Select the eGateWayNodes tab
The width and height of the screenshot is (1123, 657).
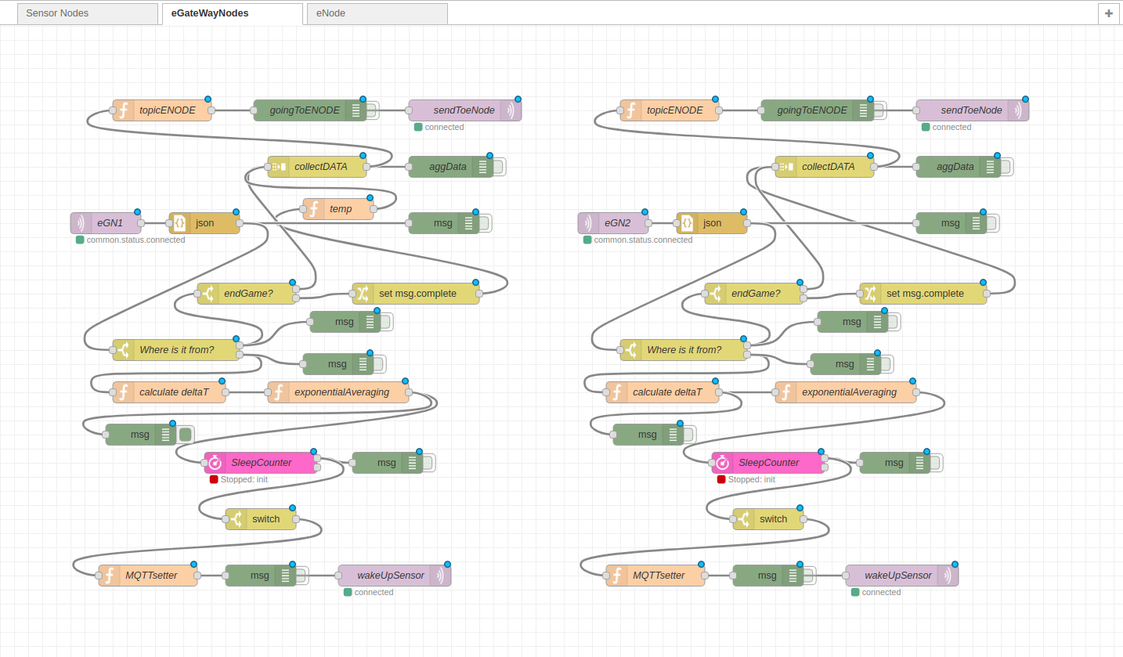click(232, 13)
